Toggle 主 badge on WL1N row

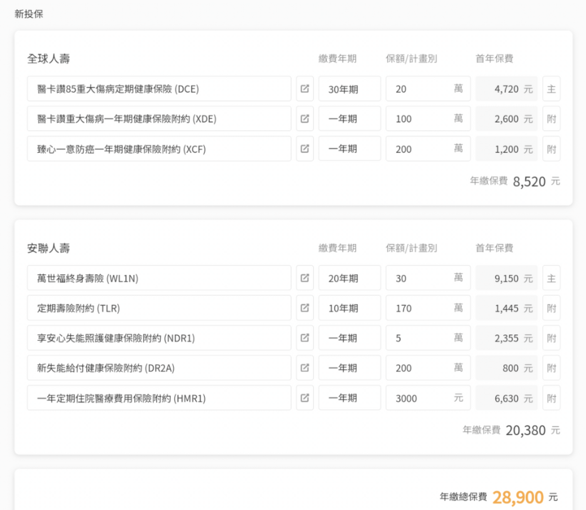coord(551,278)
